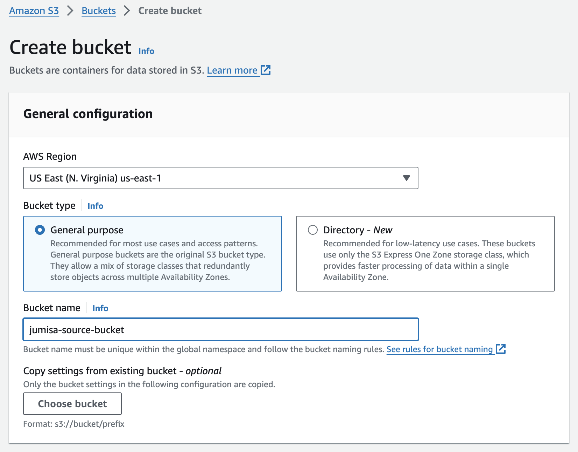The height and width of the screenshot is (452, 578).
Task: Click the Create bucket breadcrumb text
Action: click(x=170, y=11)
